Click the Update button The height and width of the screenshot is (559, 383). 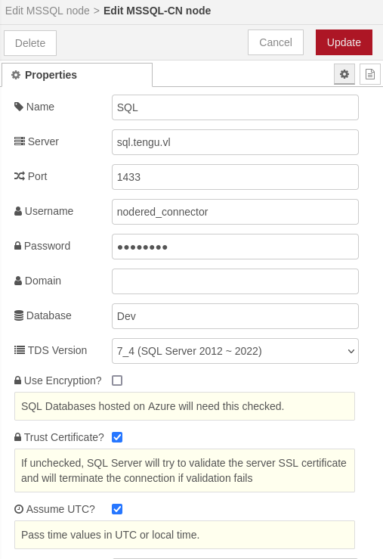[x=344, y=42]
